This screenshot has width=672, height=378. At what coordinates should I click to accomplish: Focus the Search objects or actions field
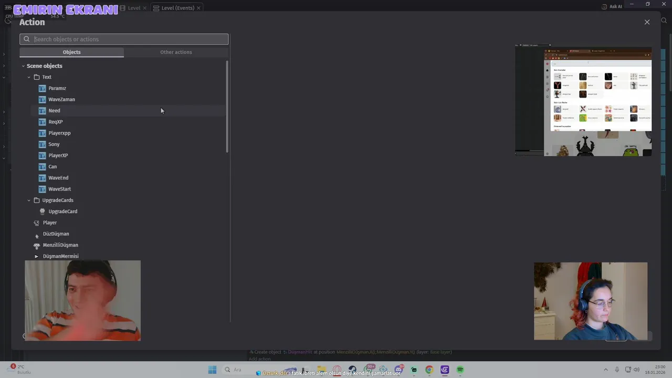coord(124,39)
